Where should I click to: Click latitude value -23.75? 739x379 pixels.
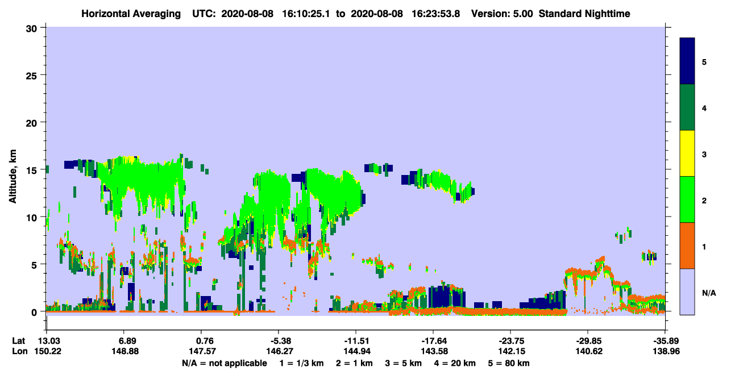510,341
